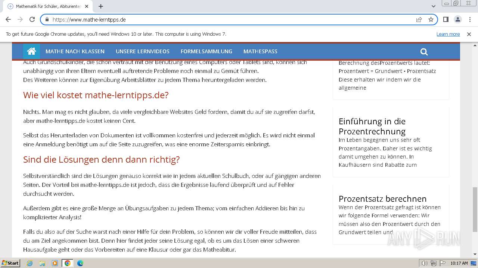The width and height of the screenshot is (478, 268).
Task: Click the scrollbar down arrow
Action: 475,254
